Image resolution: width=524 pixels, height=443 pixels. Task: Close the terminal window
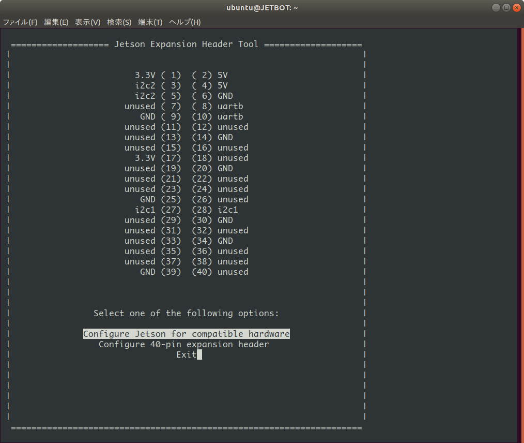(x=517, y=8)
